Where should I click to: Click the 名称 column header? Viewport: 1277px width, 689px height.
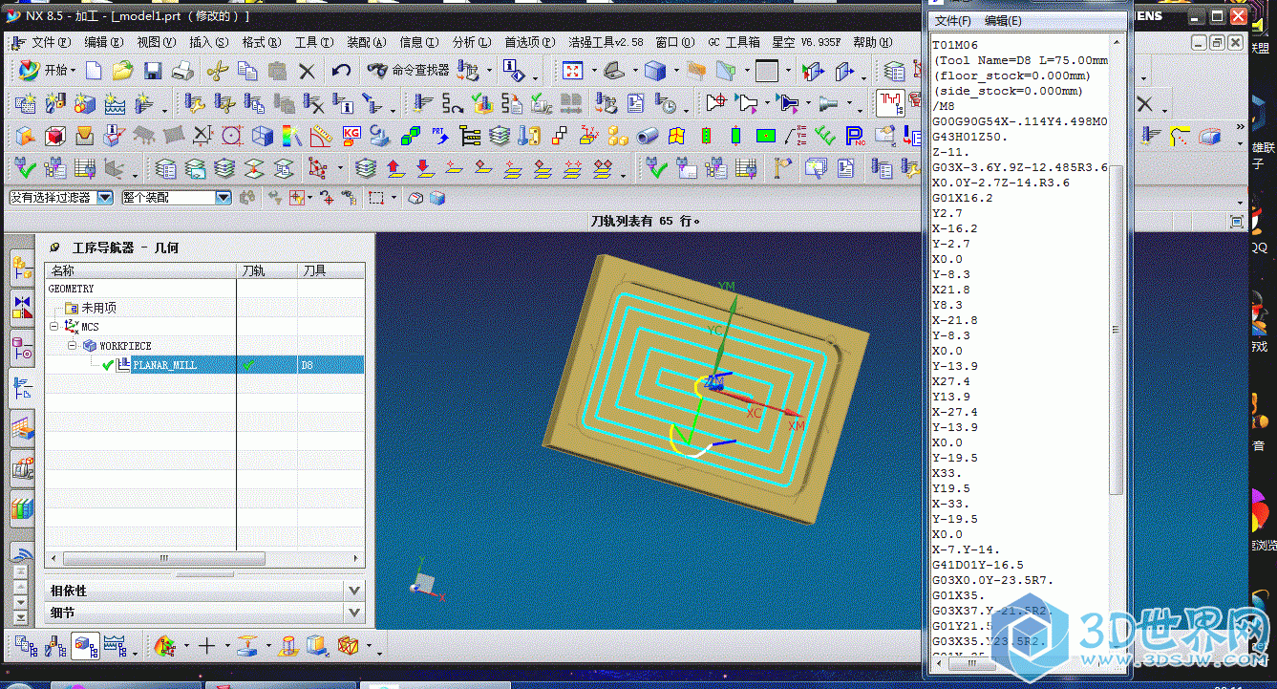(x=140, y=270)
